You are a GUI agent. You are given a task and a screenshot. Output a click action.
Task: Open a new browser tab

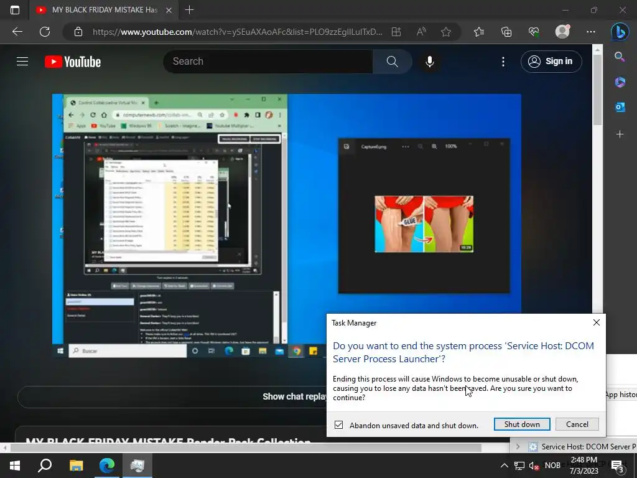pos(189,10)
